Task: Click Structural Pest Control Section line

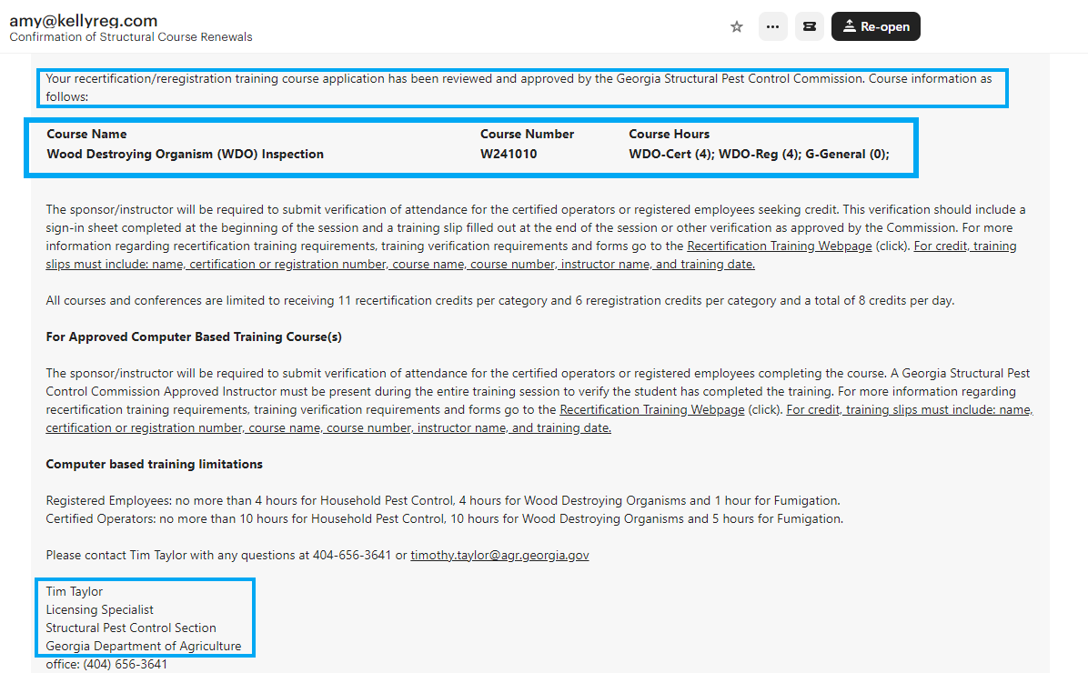Action: point(131,628)
